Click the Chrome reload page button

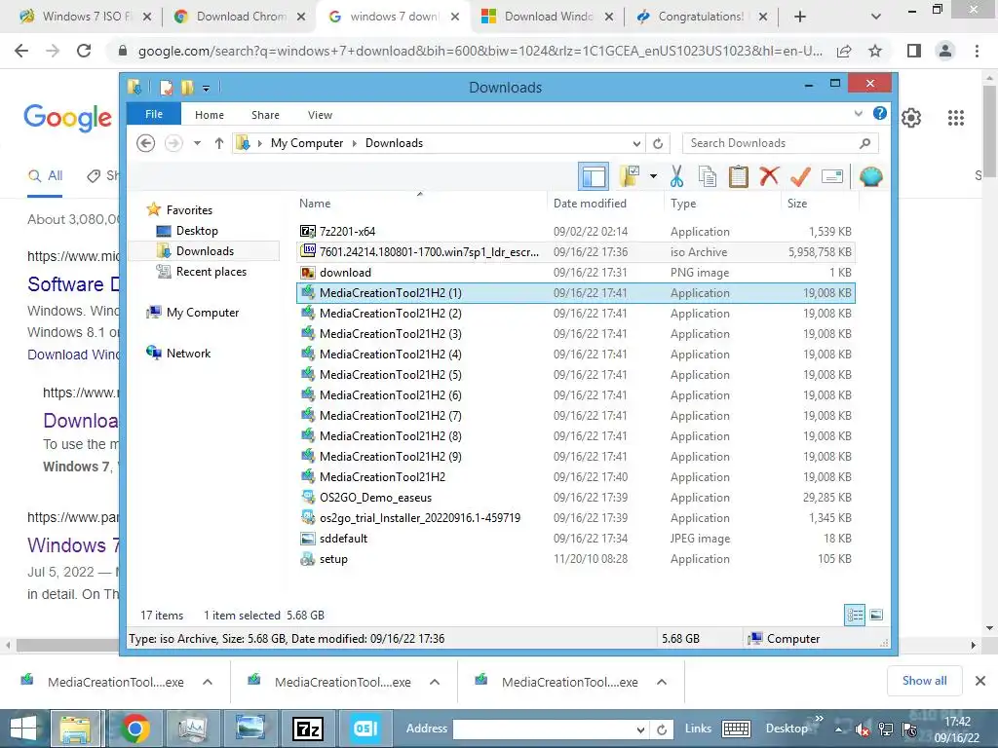tap(84, 51)
